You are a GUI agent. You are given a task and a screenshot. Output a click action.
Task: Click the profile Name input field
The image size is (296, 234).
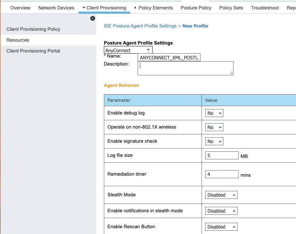pyautogui.click(x=169, y=58)
